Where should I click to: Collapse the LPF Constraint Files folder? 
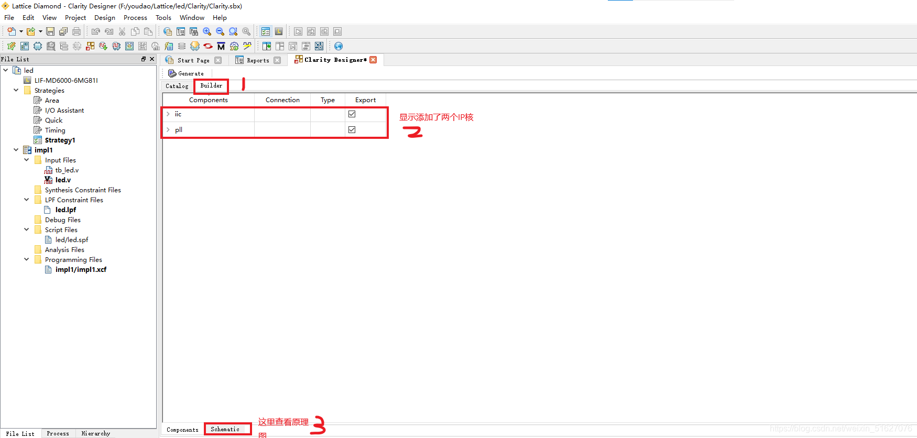click(x=27, y=200)
